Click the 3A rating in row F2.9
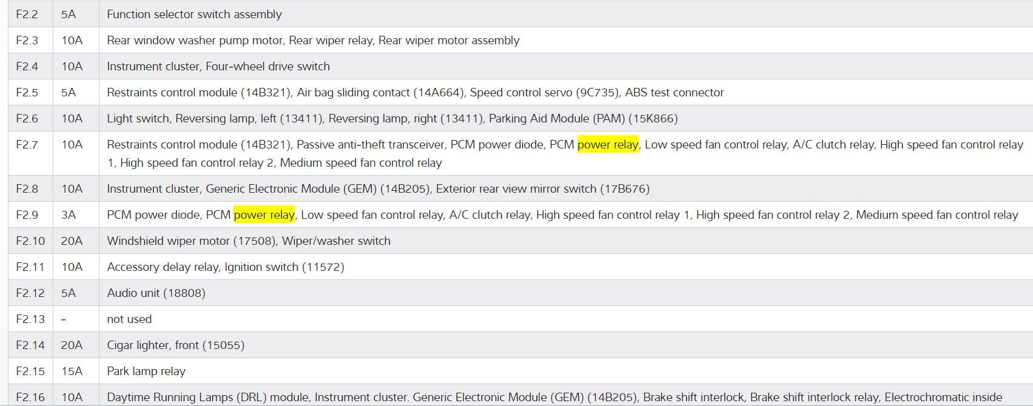 pos(68,215)
